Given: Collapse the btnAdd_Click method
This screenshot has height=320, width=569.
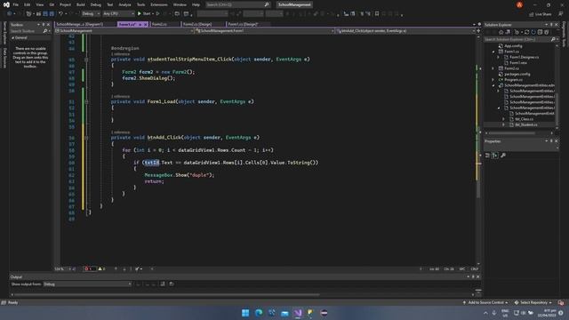Looking at the screenshot, I should click(86, 138).
